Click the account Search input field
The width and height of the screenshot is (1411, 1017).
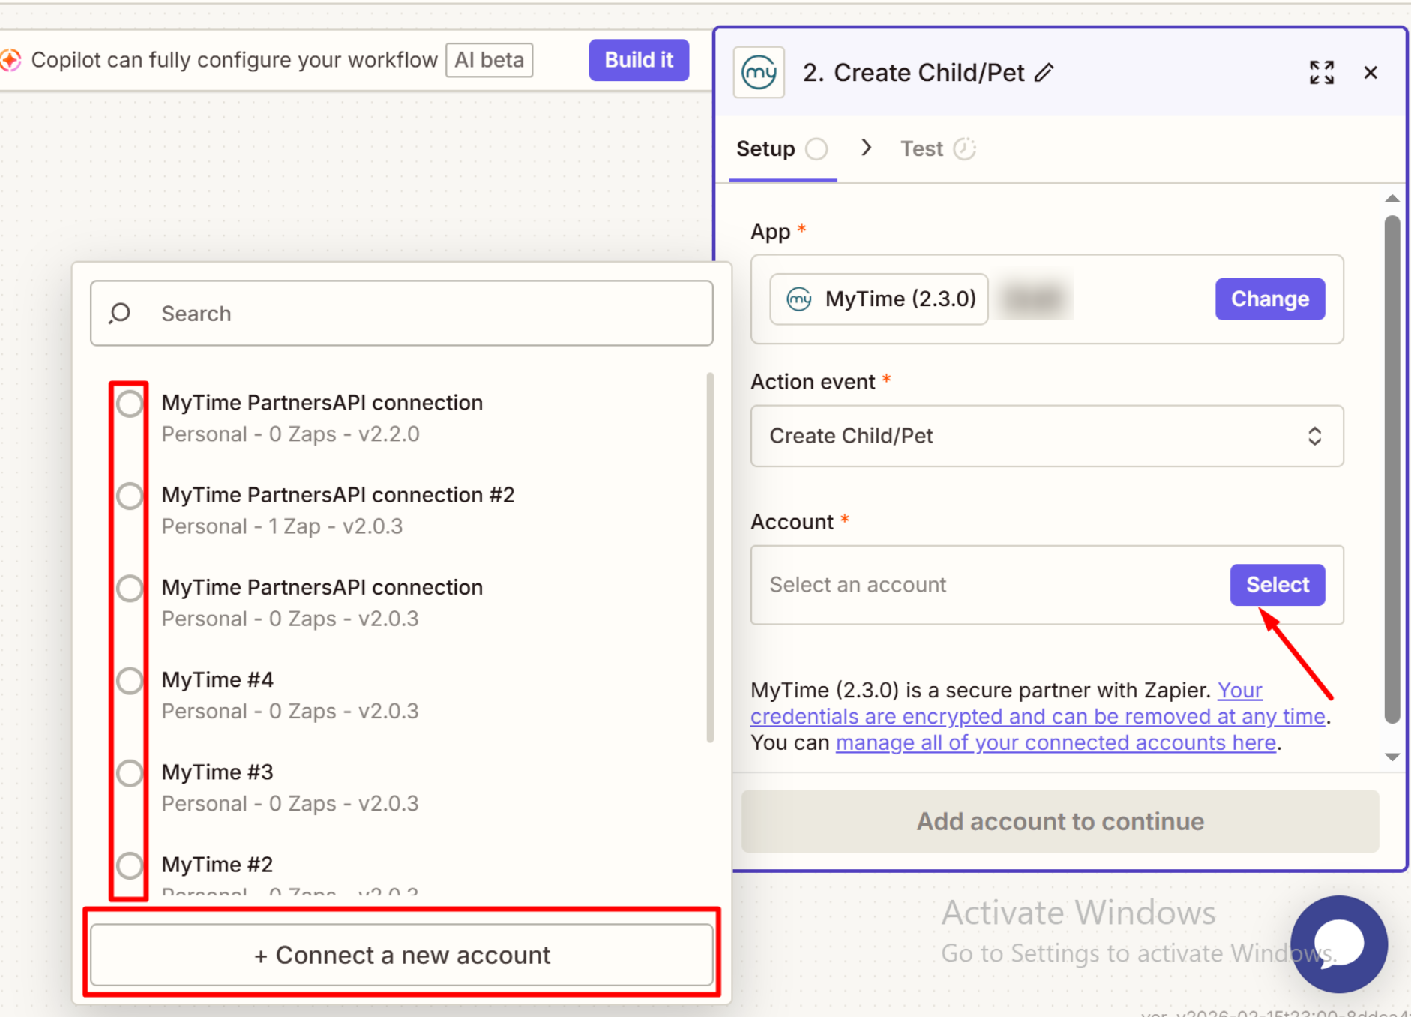pos(402,313)
